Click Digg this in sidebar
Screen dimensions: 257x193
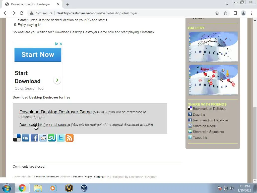(x=199, y=114)
